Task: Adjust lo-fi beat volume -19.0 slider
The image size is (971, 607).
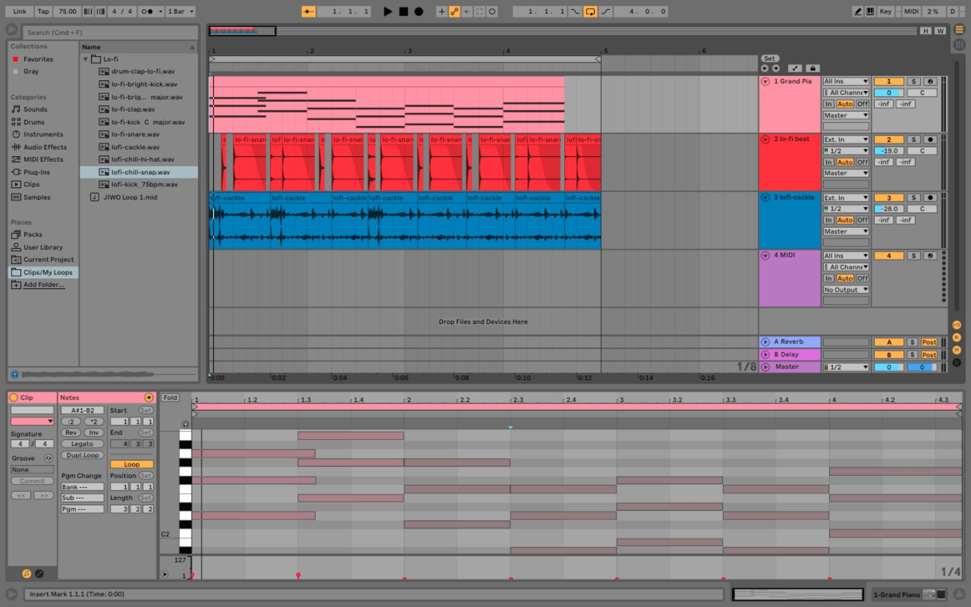Action: (x=889, y=151)
